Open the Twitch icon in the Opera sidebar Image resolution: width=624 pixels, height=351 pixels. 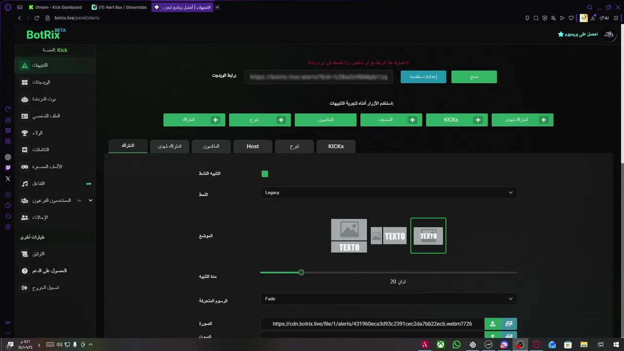8,168
